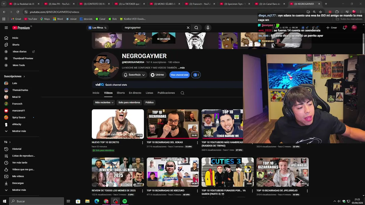Open the Los filtros filter chip
365x205 pixels.
[x=97, y=28]
